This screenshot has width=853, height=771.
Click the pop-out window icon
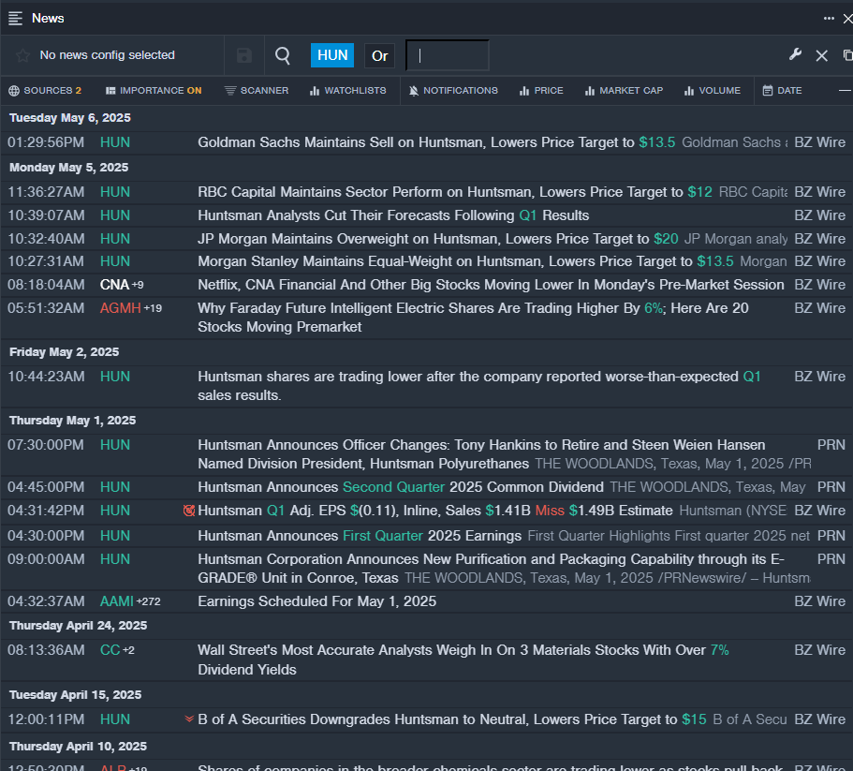[847, 55]
